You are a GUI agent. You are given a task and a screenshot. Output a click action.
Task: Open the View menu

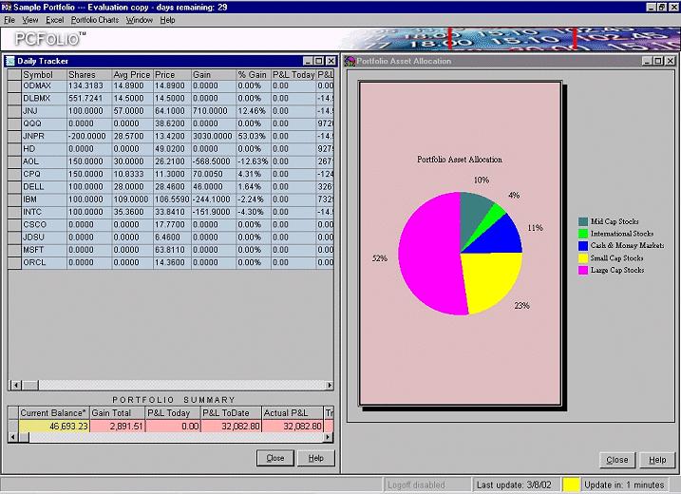click(x=30, y=20)
